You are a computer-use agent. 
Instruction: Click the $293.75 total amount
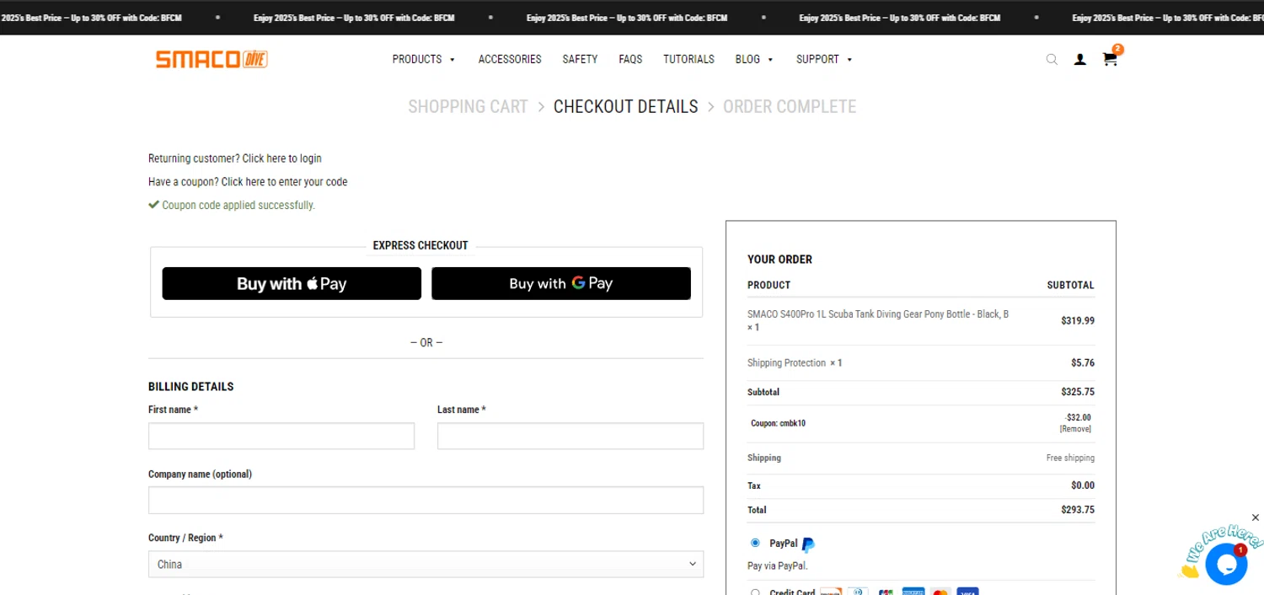(x=1078, y=510)
